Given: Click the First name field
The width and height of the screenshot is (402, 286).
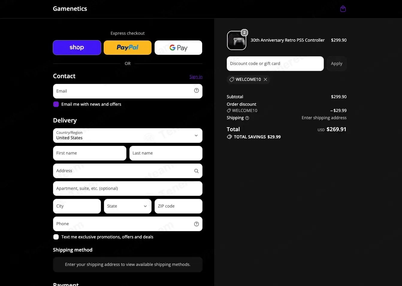Looking at the screenshot, I should [x=90, y=153].
